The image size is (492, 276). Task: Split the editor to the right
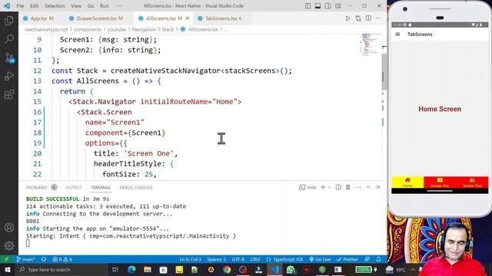368,18
